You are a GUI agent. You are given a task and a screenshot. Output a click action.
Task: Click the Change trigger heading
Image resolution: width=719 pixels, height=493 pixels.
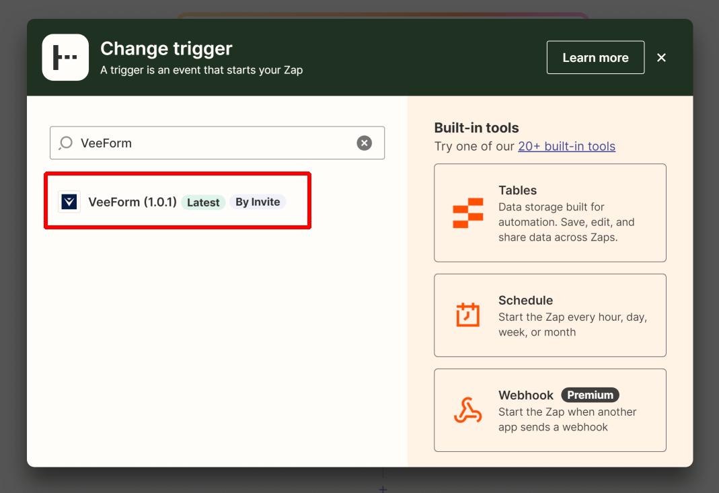click(x=166, y=48)
